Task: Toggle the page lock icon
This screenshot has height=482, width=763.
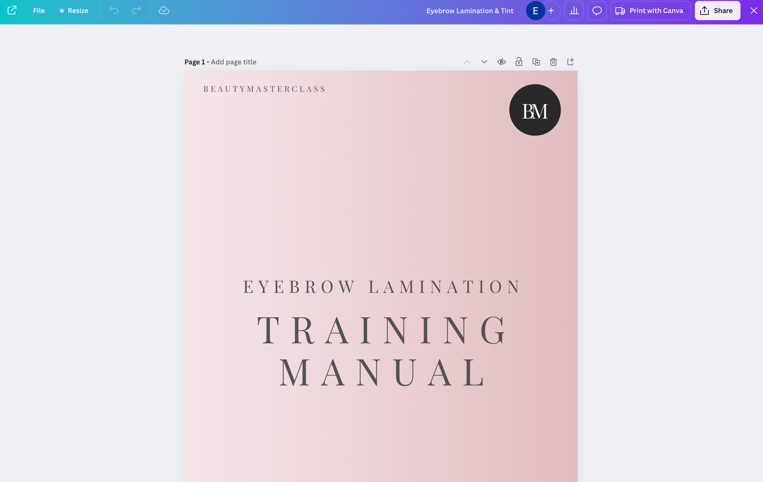Action: (519, 62)
